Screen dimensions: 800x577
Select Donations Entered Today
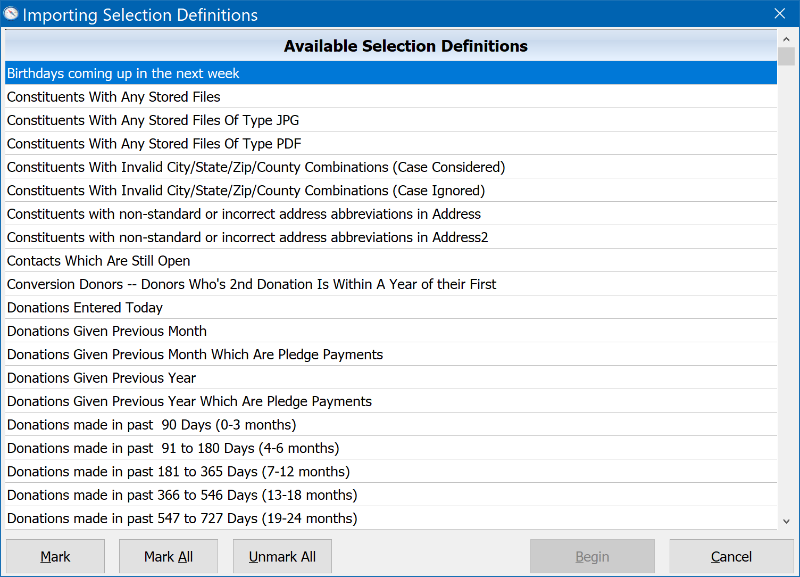tap(391, 307)
